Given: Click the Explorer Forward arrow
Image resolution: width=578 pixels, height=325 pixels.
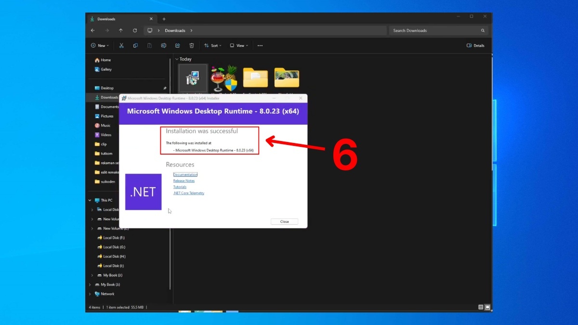Looking at the screenshot, I should point(107,30).
